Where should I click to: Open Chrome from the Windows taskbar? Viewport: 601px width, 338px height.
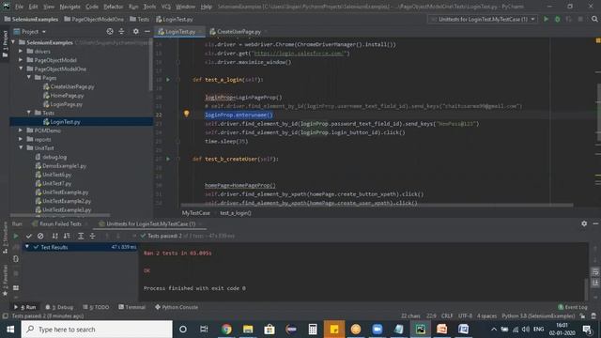coord(226,330)
